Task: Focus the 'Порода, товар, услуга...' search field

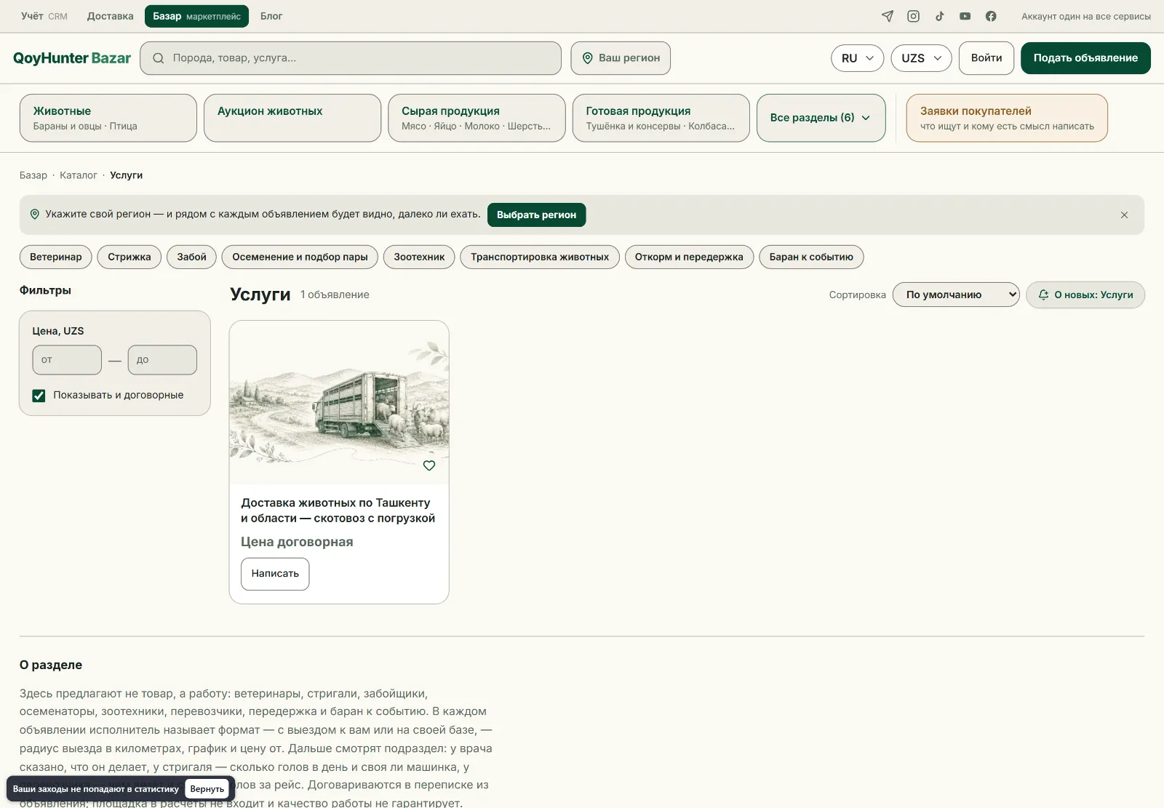Action: (351, 58)
